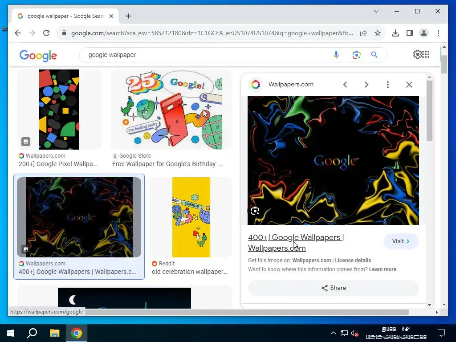This screenshot has height=342, width=456.
Task: Show hidden system tray icons
Action: pos(334,333)
